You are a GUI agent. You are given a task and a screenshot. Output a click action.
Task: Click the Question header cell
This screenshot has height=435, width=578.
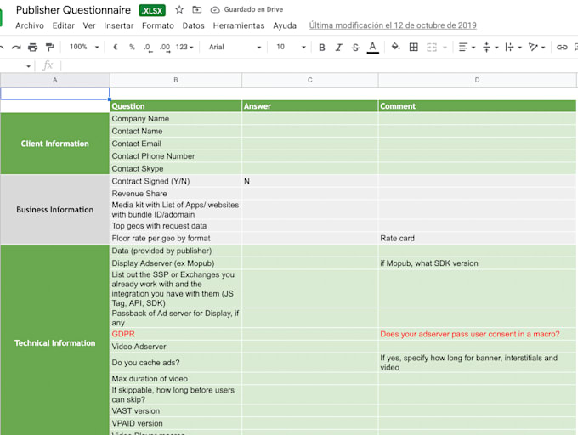tap(176, 106)
